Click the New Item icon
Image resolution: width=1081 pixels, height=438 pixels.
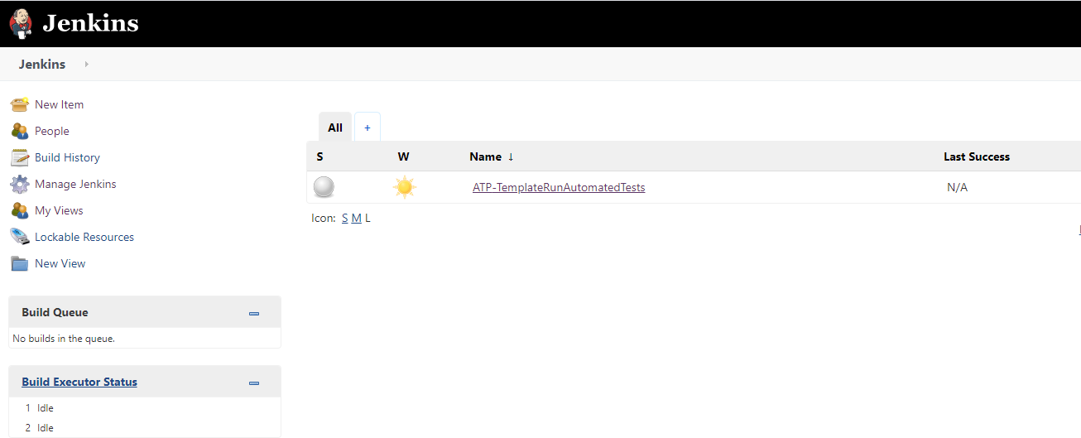20,104
